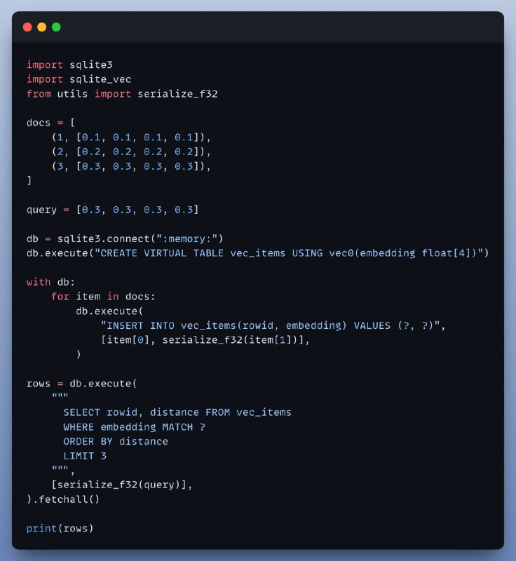Click the third docs tuple with 0.3 values
Viewport: 516px width, 561px height.
[131, 166]
